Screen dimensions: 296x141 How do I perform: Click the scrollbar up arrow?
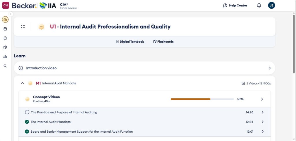click(294, 13)
